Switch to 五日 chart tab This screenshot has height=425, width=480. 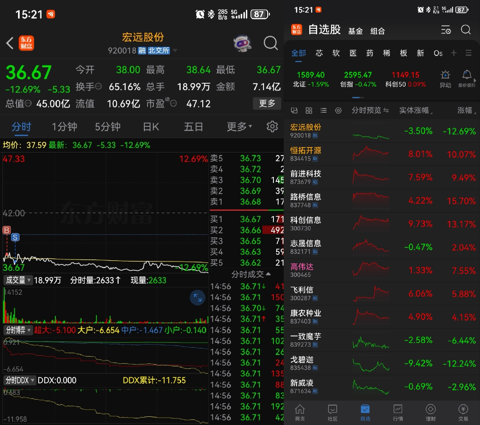tap(193, 126)
